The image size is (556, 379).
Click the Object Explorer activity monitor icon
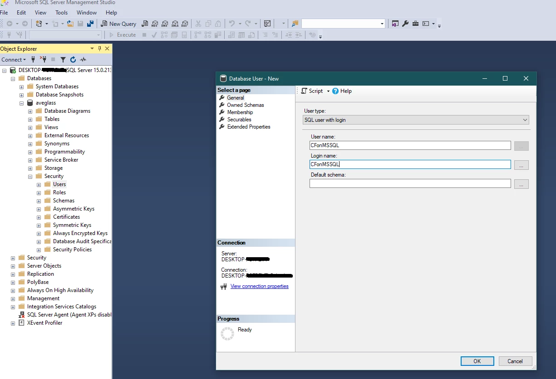83,59
